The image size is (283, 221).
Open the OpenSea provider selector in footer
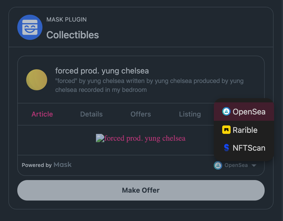pyautogui.click(x=236, y=165)
